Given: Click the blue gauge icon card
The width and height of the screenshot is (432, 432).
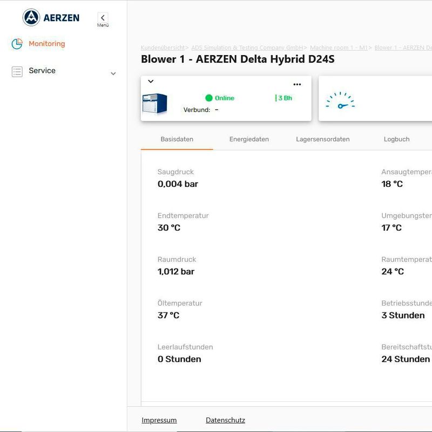Looking at the screenshot, I should (x=340, y=100).
